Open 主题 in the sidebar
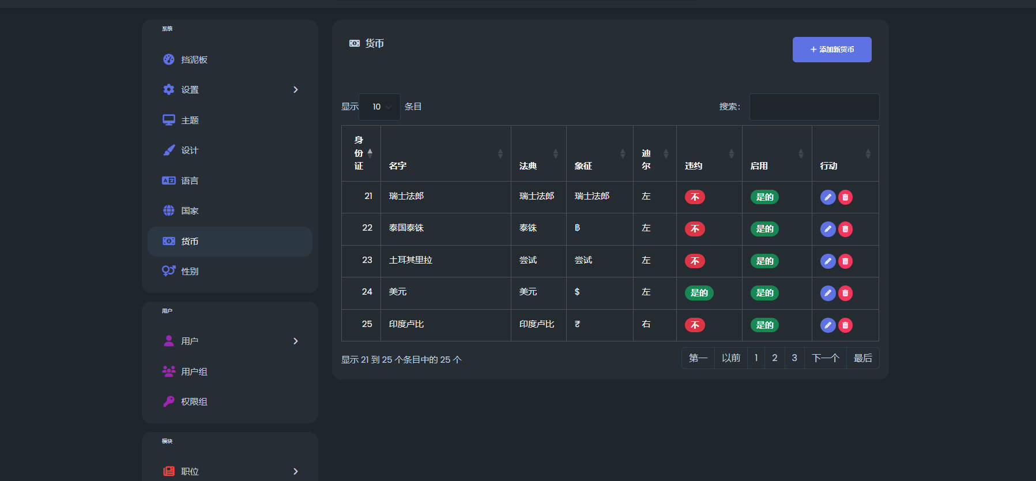This screenshot has height=481, width=1036. pos(190,120)
